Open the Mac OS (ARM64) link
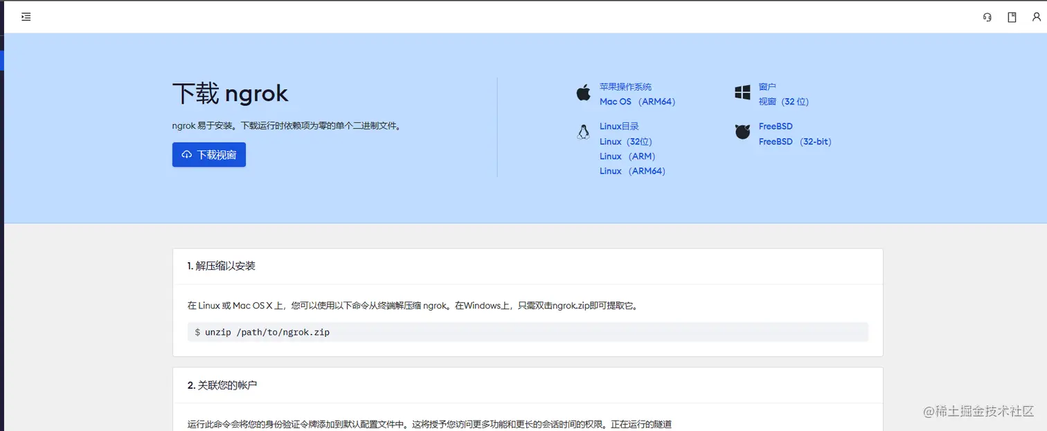This screenshot has width=1047, height=431. coord(637,102)
